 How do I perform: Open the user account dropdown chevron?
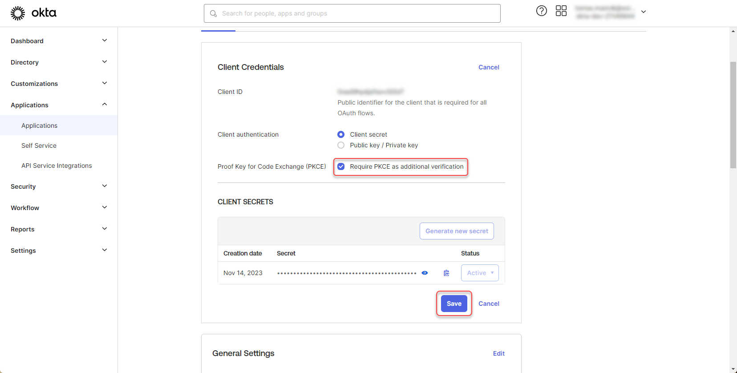point(643,12)
